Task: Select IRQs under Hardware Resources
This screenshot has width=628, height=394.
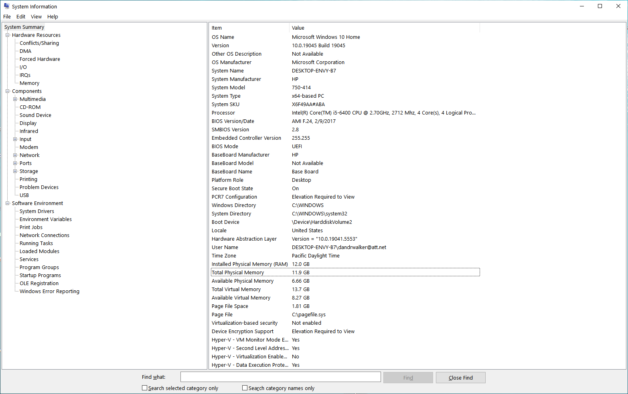Action: pos(25,75)
